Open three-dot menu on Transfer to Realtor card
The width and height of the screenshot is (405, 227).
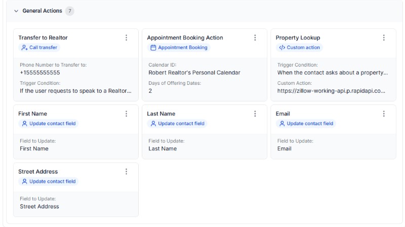(x=126, y=38)
